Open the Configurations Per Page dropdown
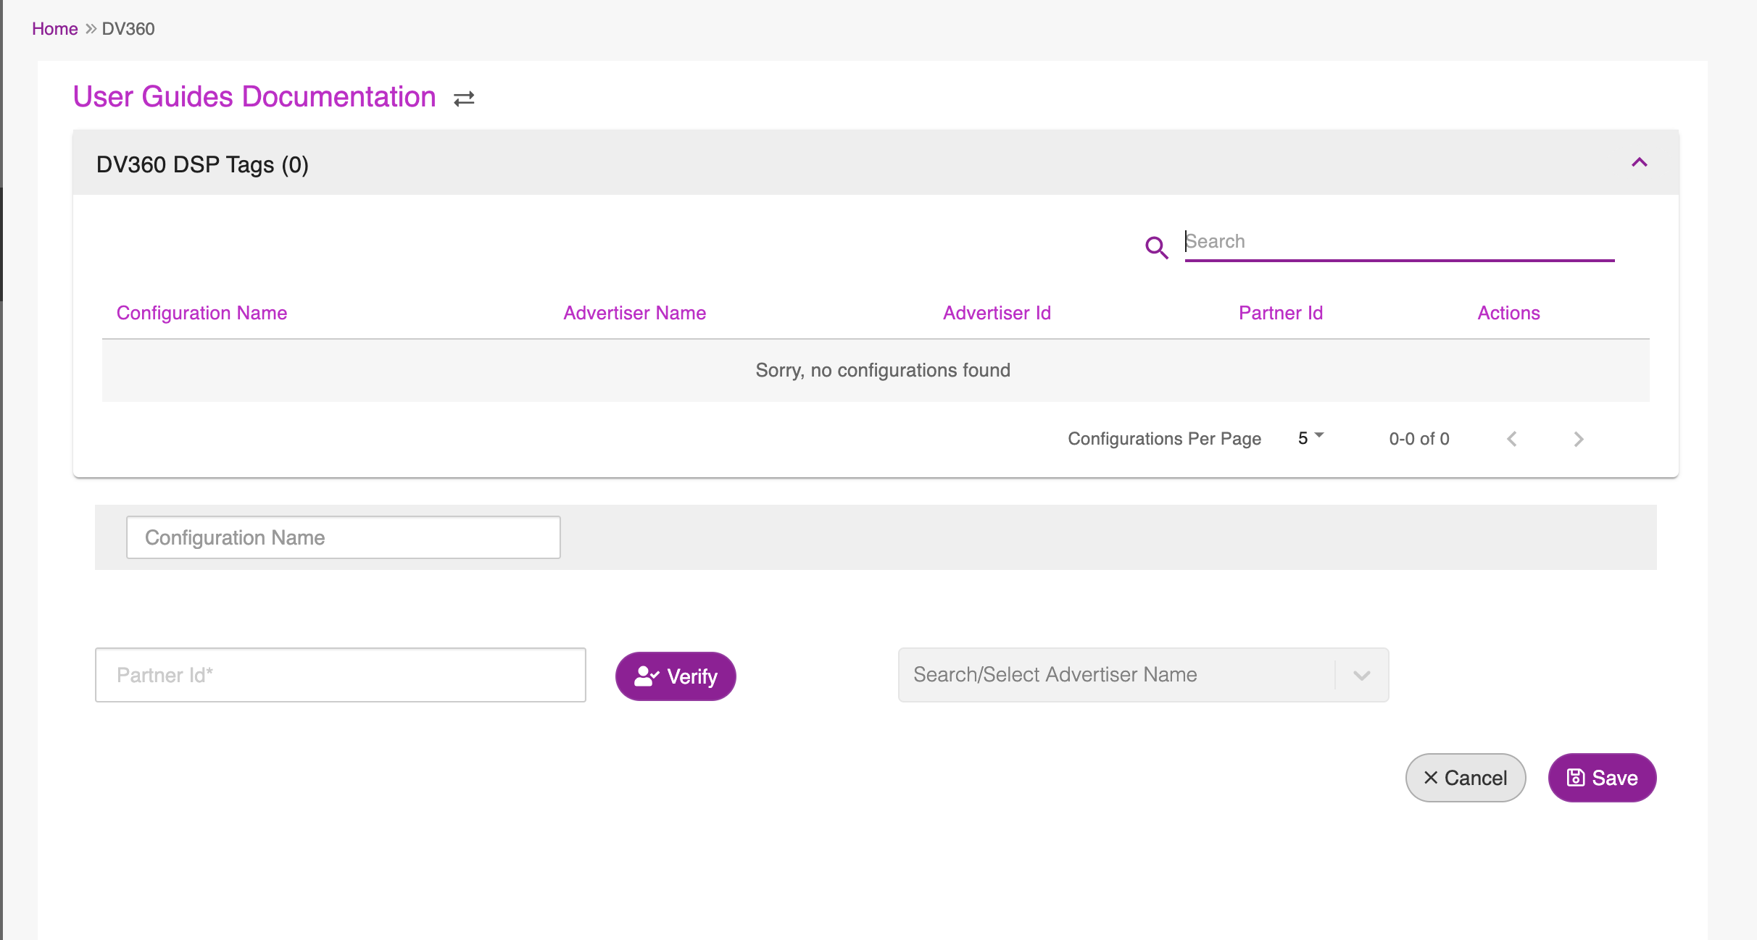Viewport: 1757px width, 940px height. (1311, 438)
